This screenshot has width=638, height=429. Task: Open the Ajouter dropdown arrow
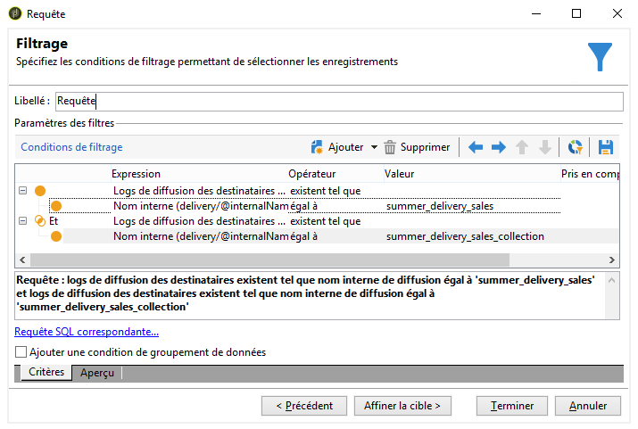(x=374, y=147)
